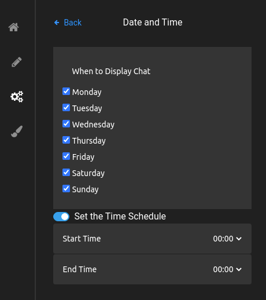Open the gears settings icon
The width and height of the screenshot is (266, 300).
click(17, 97)
